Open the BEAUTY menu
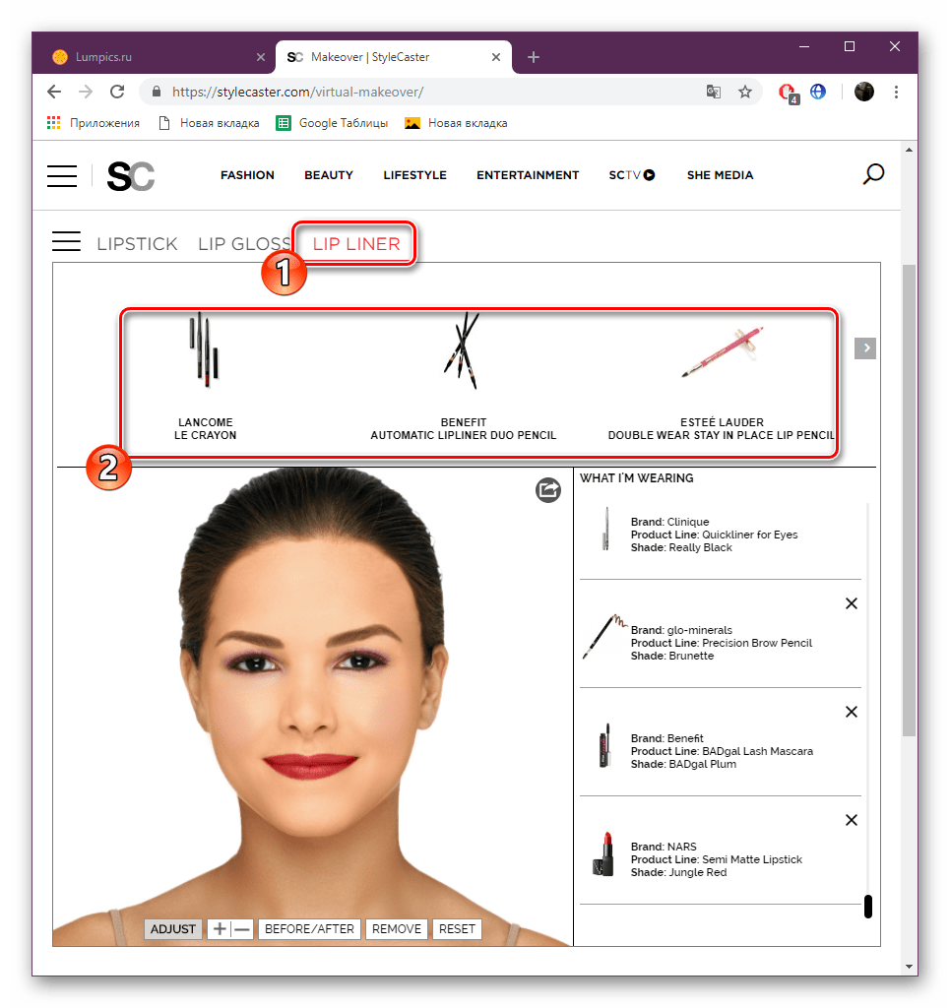The image size is (950, 1008). (x=329, y=175)
